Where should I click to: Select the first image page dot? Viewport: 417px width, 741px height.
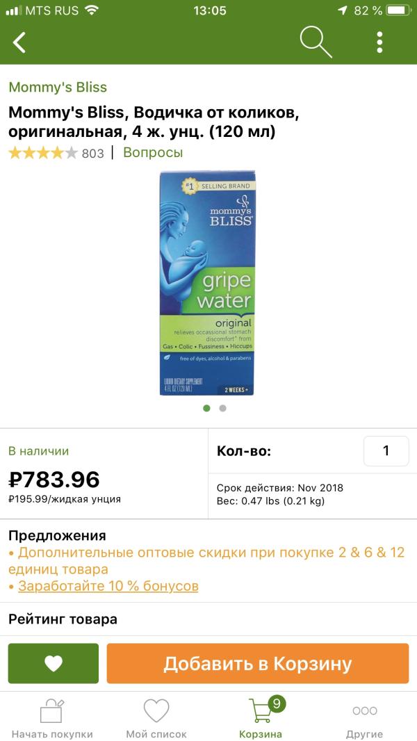coord(206,408)
